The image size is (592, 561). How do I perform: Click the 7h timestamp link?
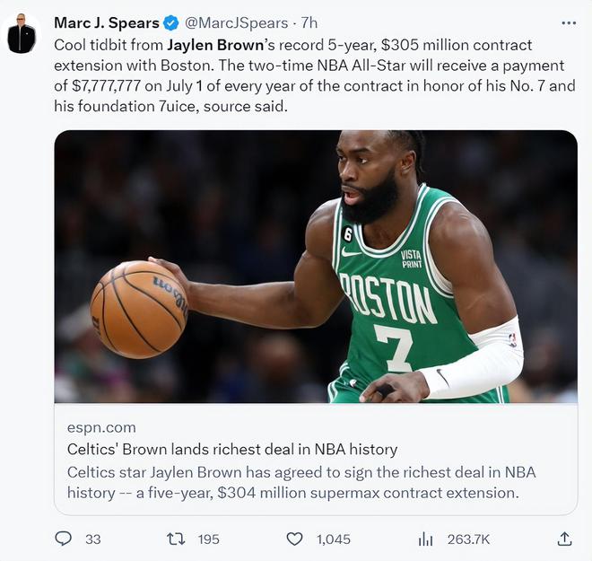coord(309,23)
